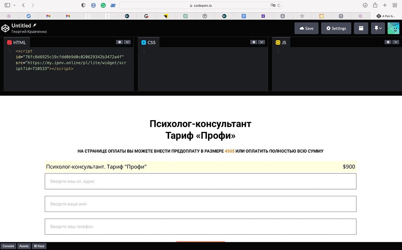Click the email address input field
402x250 pixels.
[x=201, y=181]
